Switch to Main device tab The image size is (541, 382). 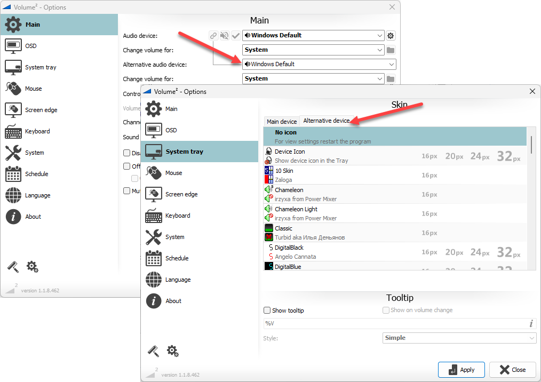point(282,122)
